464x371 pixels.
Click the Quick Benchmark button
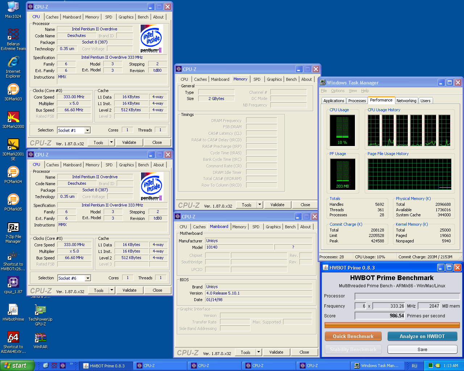(x=353, y=336)
